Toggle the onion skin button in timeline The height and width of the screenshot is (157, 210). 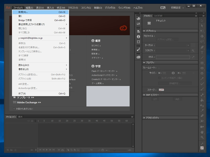68,150
